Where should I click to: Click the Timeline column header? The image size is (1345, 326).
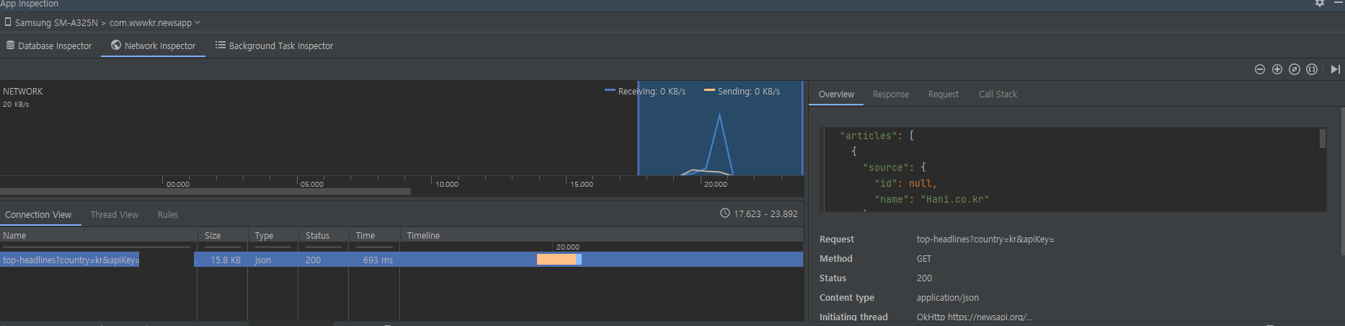(601, 235)
